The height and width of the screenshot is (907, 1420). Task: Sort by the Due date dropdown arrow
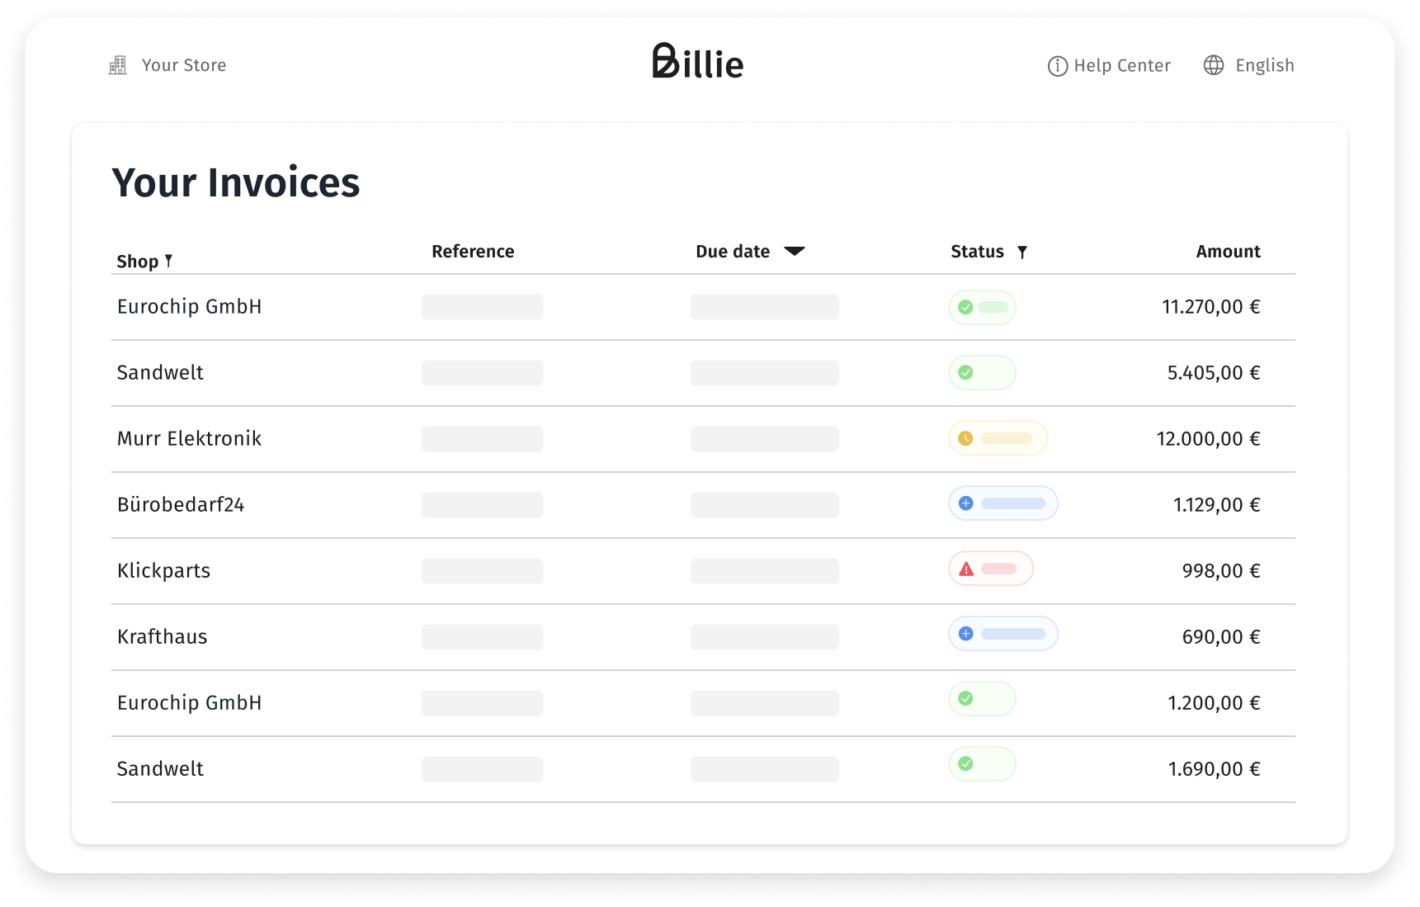(794, 251)
